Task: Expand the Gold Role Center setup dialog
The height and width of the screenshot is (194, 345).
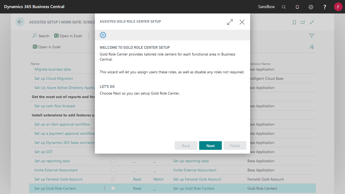Action: tap(230, 22)
